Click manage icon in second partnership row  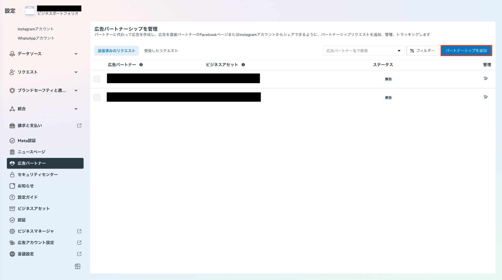(x=486, y=97)
